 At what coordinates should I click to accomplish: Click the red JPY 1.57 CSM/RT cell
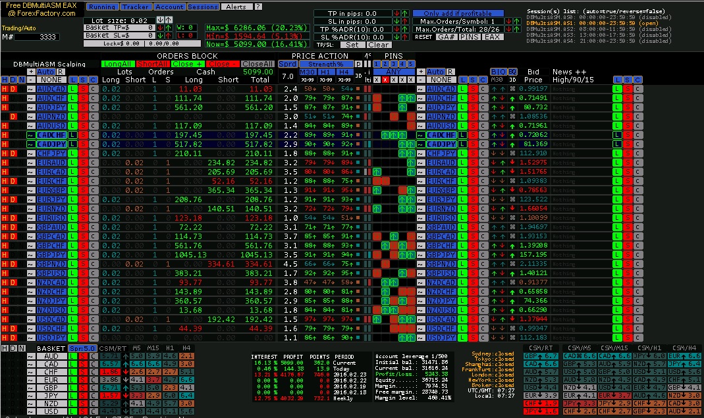pos(110,396)
